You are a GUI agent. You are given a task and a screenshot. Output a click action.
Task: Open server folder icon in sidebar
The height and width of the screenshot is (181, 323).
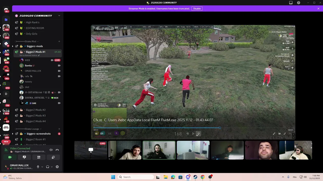pos(6,19)
